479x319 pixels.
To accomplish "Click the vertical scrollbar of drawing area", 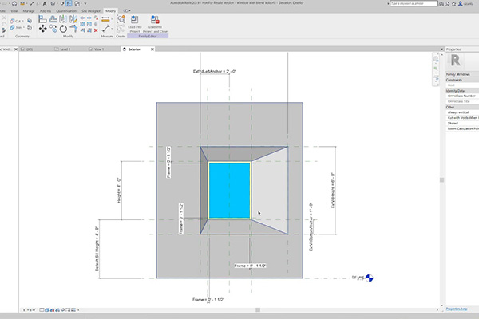I will pyautogui.click(x=441, y=180).
